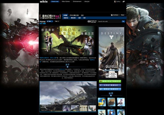Open 维基活动 in the blue subnavigation bar
Image resolution: width=164 pixels, height=115 pixels.
[66, 18]
